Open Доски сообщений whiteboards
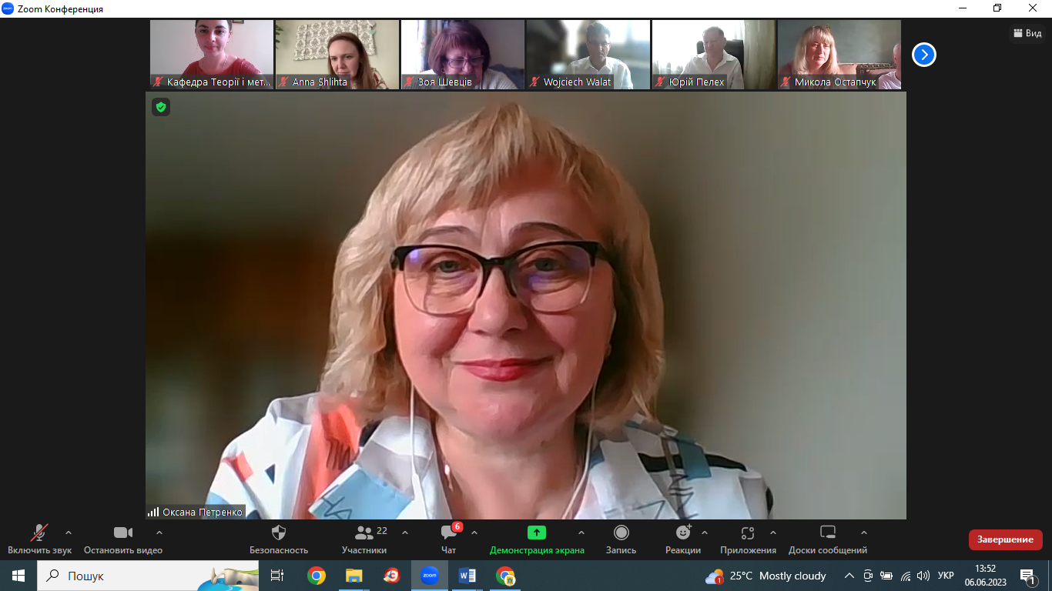1052x591 pixels. point(828,539)
